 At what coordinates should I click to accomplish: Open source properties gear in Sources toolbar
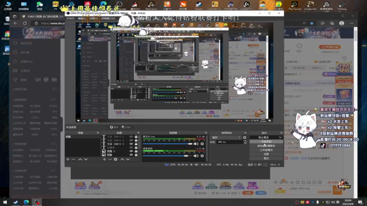click(x=116, y=159)
